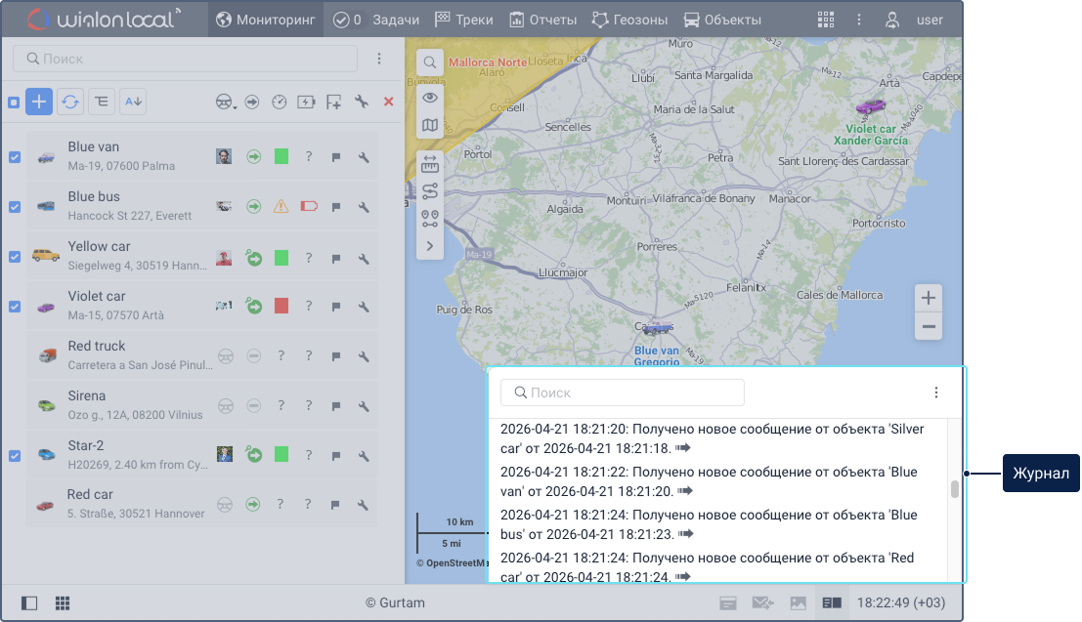The width and height of the screenshot is (1082, 622).
Task: Click the add unit plus button
Action: [39, 101]
